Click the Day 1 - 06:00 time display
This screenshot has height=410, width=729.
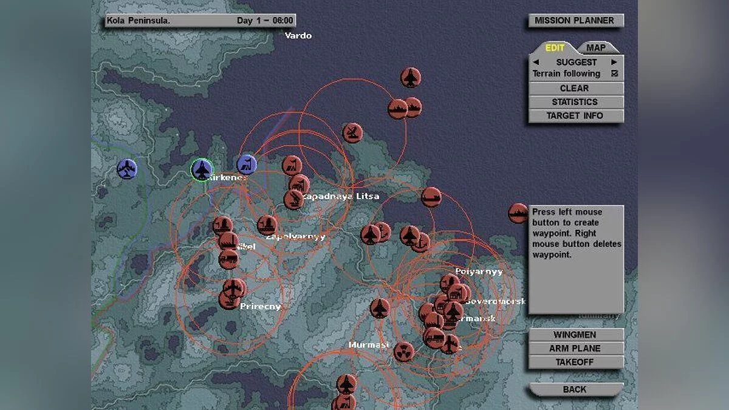pos(265,21)
